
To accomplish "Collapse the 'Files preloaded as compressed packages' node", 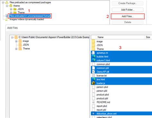I will click(x=3, y=2).
